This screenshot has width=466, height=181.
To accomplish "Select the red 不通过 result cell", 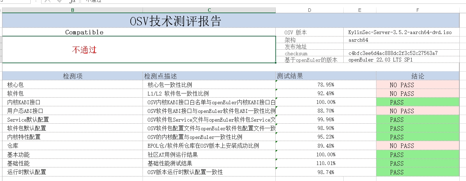I will (139, 50).
